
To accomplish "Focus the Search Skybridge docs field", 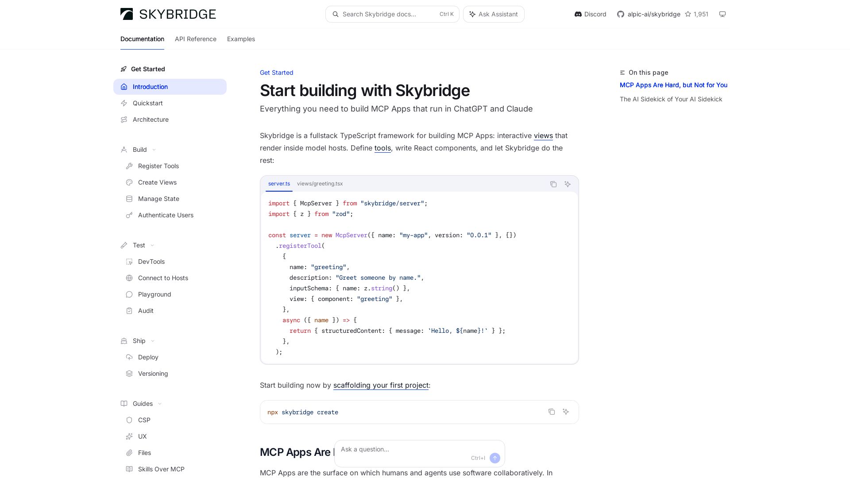I will pos(392,14).
